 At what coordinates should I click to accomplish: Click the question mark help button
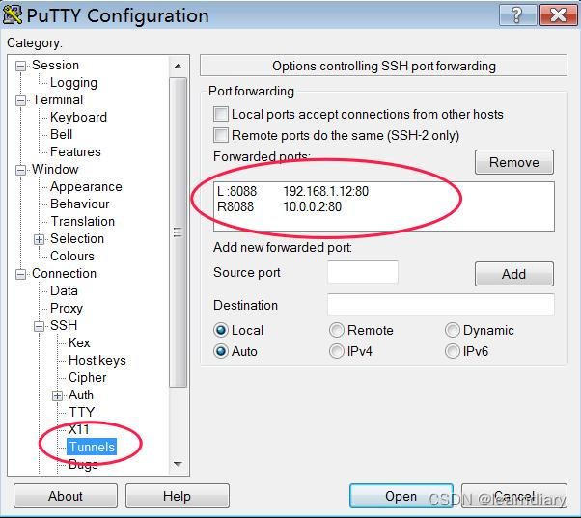[x=517, y=14]
